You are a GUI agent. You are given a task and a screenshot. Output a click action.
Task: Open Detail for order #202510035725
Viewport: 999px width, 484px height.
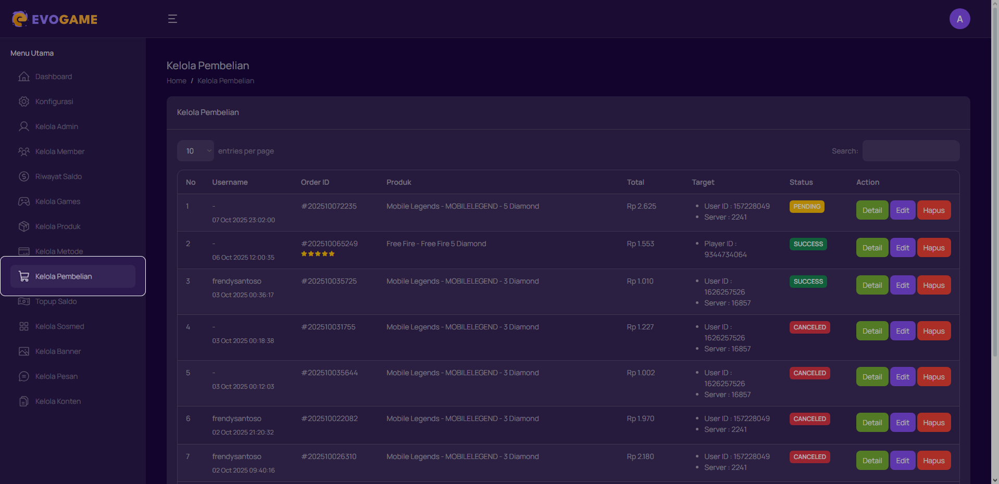tap(872, 285)
